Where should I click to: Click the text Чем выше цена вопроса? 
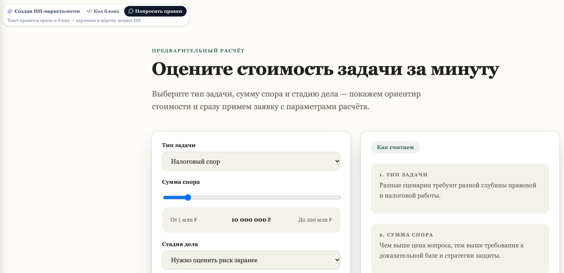point(451,250)
